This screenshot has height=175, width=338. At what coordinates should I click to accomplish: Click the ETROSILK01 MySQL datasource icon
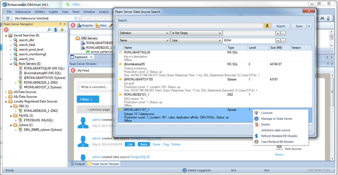click(x=21, y=120)
